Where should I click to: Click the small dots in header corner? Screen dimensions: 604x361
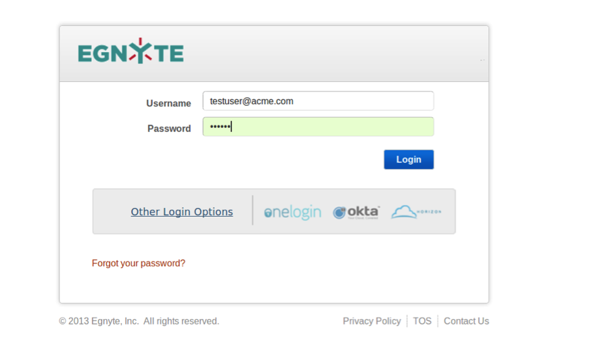(482, 60)
